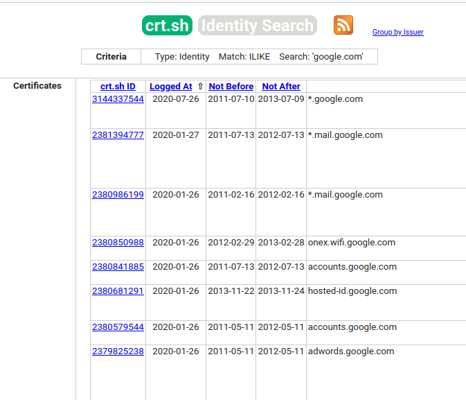Click the Criteria label cell
466x400 pixels.
(x=111, y=57)
